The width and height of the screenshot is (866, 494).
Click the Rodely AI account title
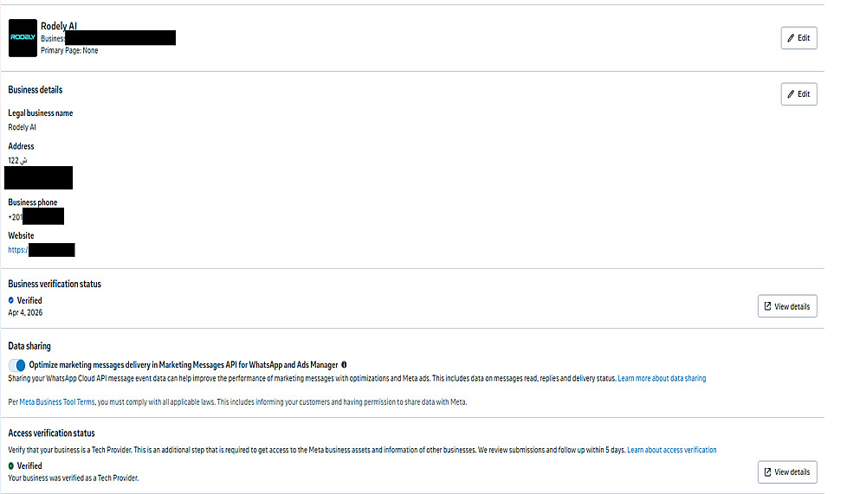tap(59, 26)
